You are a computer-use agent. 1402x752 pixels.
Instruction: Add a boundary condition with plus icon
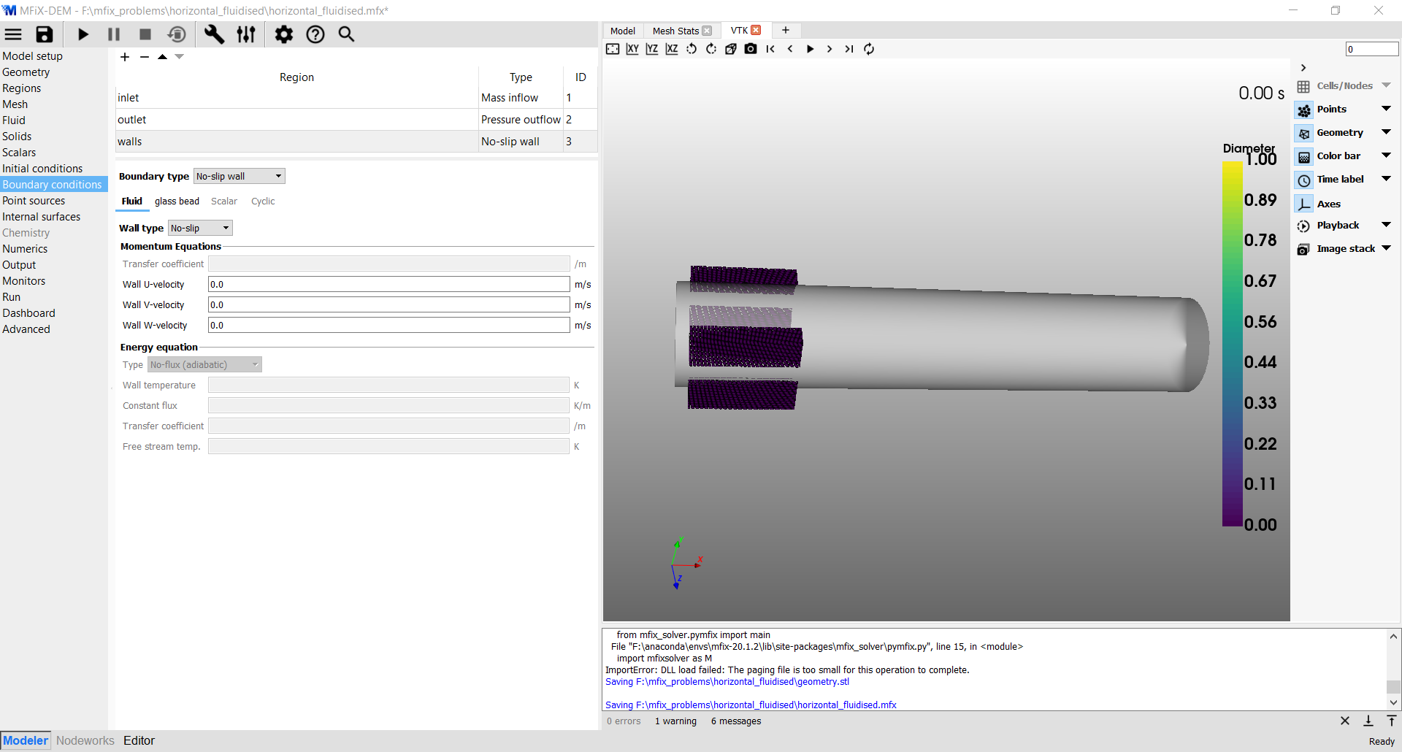125,57
